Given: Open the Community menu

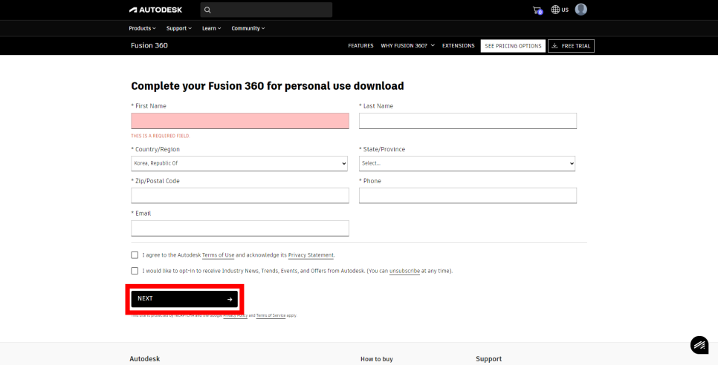Looking at the screenshot, I should [x=248, y=28].
